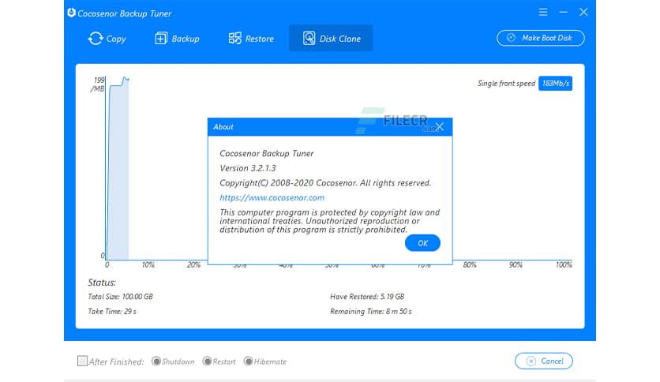Click the Total Size: 100.00 GB text
This screenshot has height=382, width=660.
120,297
